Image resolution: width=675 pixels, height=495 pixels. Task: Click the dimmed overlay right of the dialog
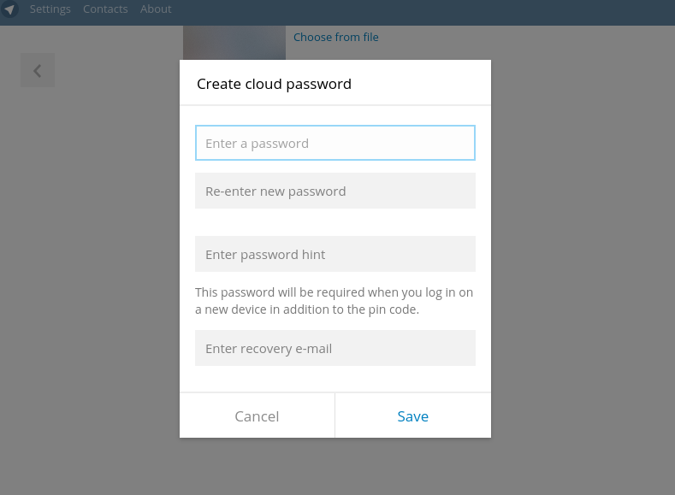[582, 256]
